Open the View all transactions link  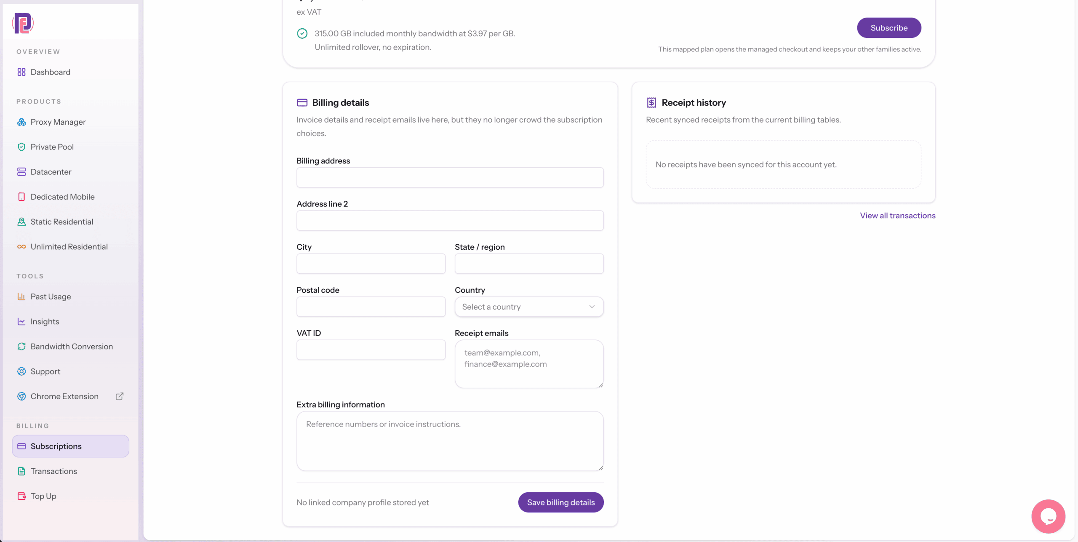pyautogui.click(x=897, y=216)
